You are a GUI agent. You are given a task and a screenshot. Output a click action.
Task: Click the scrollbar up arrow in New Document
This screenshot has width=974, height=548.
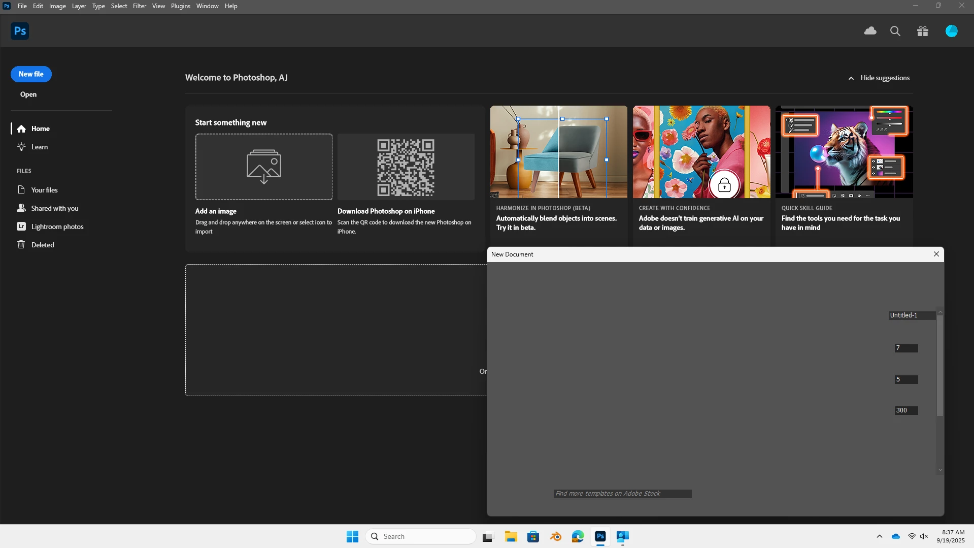coord(940,312)
